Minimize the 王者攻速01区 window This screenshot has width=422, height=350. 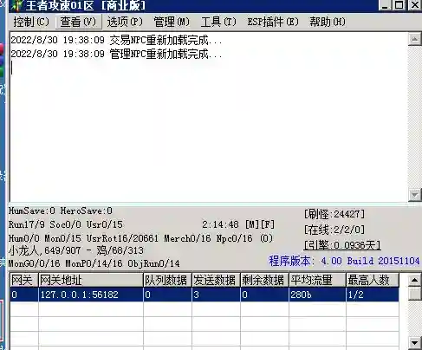pyautogui.click(x=385, y=4)
